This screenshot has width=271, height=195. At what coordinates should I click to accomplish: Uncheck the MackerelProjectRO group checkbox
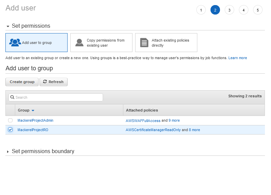click(10, 130)
